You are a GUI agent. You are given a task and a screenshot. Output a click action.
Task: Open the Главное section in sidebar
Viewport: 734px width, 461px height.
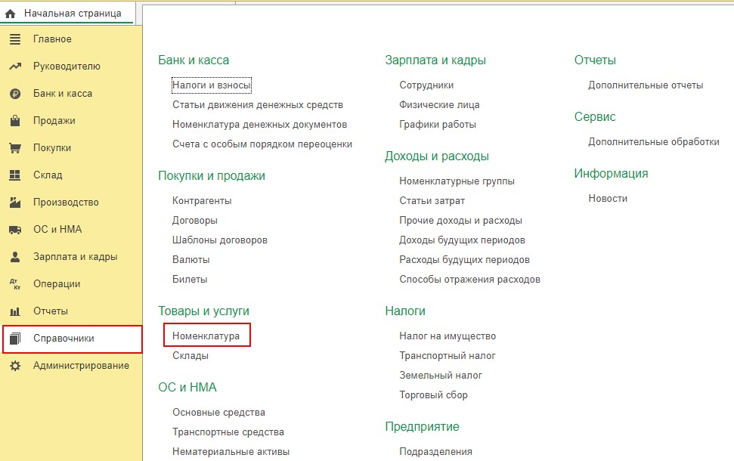[52, 39]
